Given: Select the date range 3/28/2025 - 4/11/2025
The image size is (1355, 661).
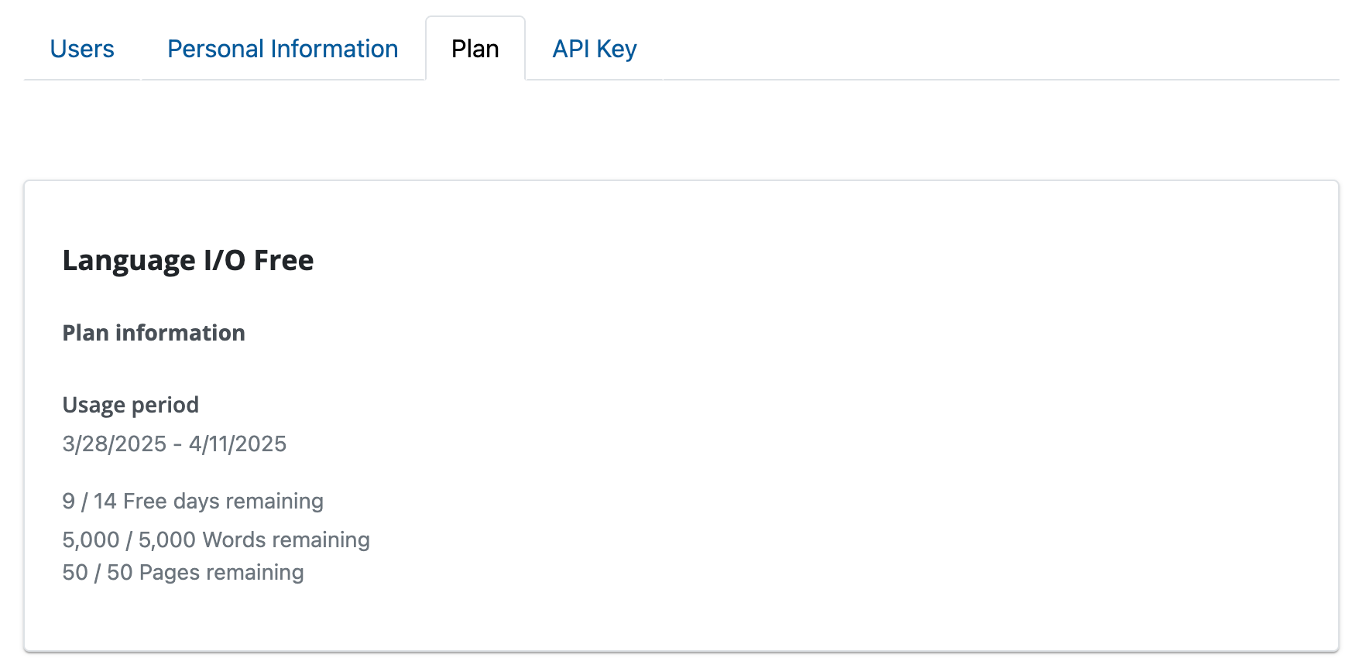Looking at the screenshot, I should pos(174,444).
